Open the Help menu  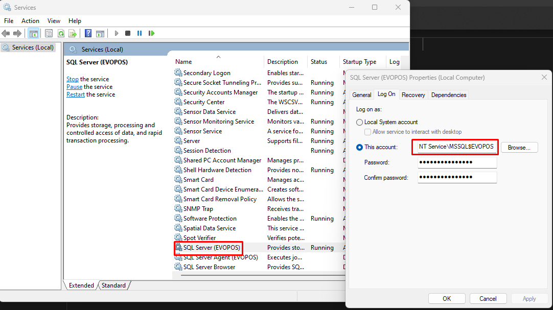click(75, 21)
